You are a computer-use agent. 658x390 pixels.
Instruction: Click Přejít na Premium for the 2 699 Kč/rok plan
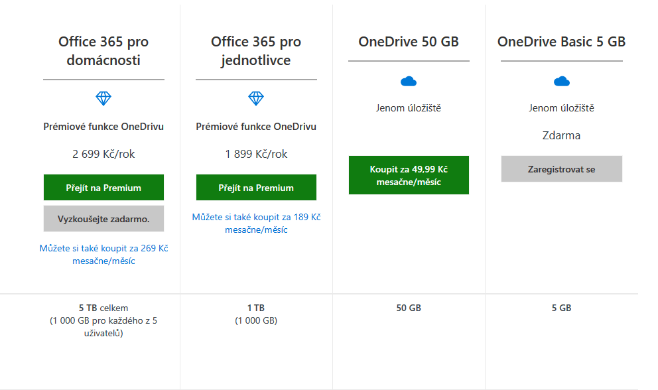pyautogui.click(x=103, y=188)
